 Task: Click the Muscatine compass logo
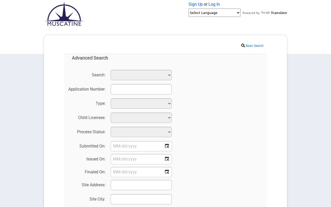click(64, 14)
